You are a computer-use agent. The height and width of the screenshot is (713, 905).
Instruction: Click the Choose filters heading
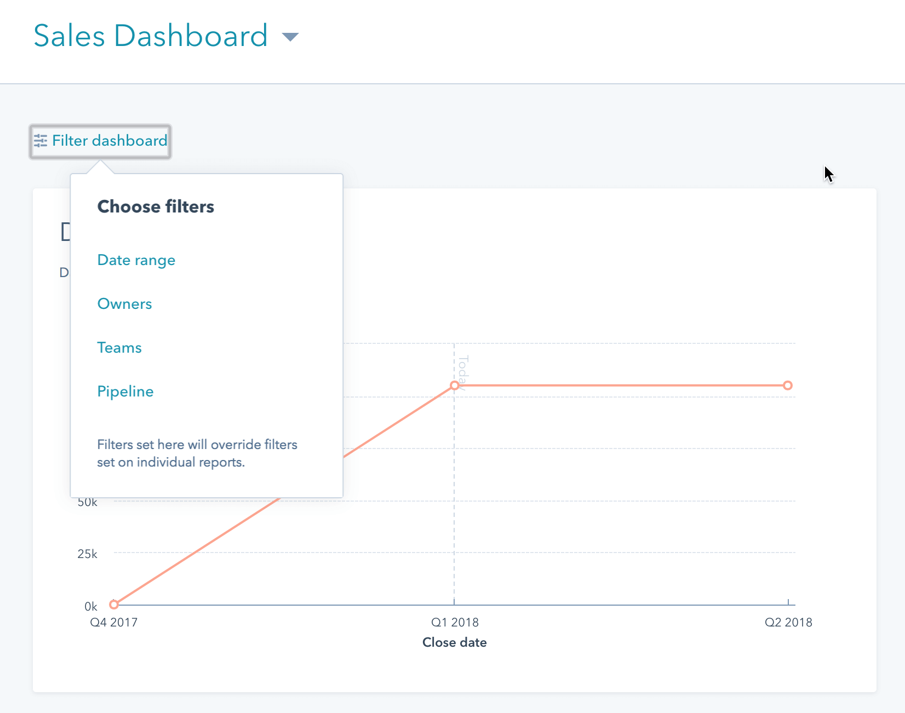156,206
